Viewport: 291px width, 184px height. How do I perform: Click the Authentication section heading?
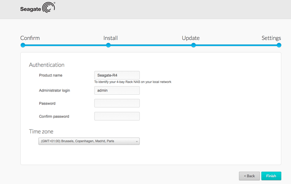[46, 65]
